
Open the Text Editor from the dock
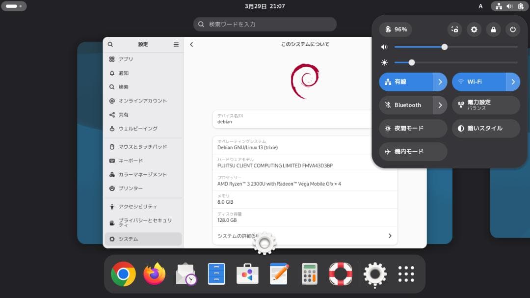279,274
